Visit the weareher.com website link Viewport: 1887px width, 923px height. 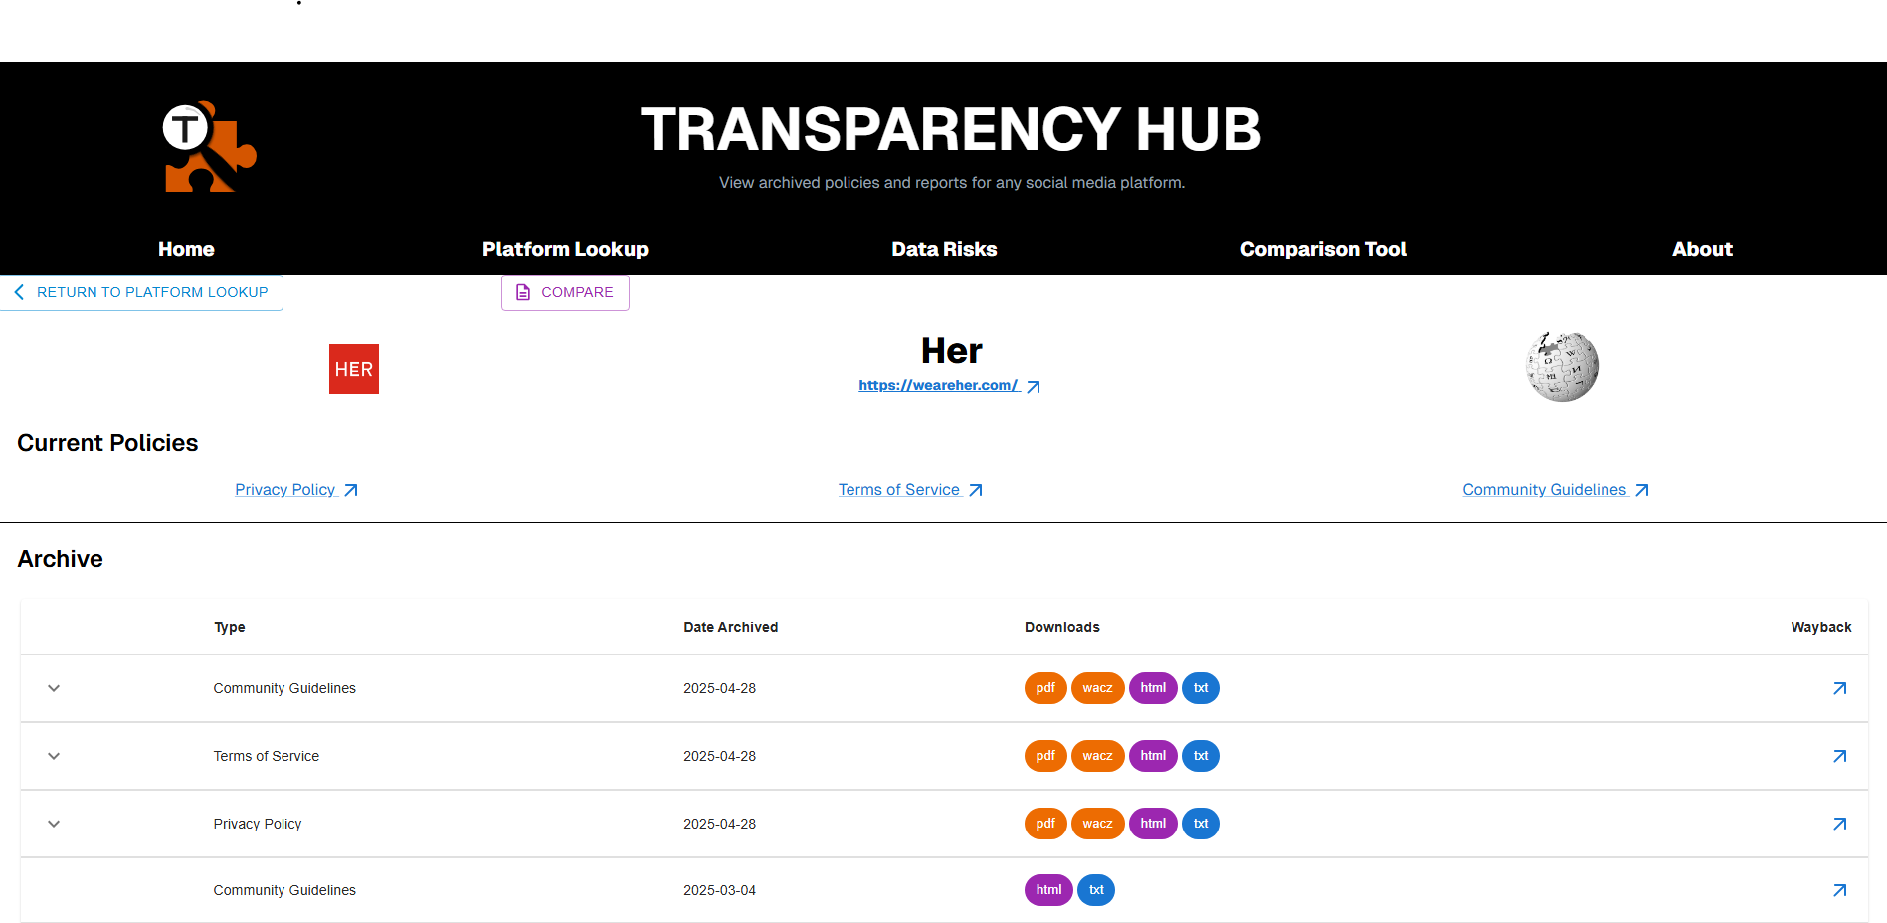(938, 385)
